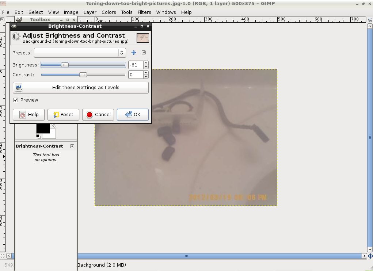Screen dimensions: 373x271
Task: Increase brightness with the up stepper arrow
Action: tap(146, 63)
